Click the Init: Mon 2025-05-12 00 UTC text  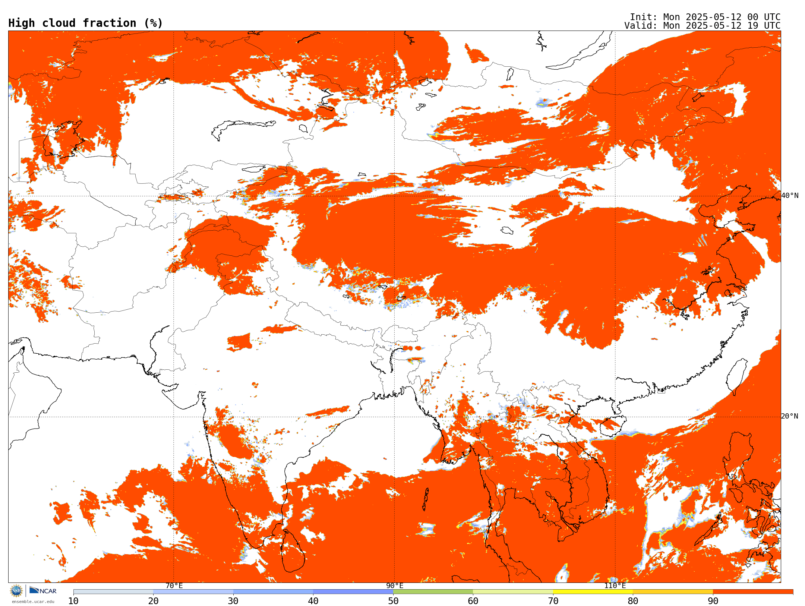(x=705, y=17)
